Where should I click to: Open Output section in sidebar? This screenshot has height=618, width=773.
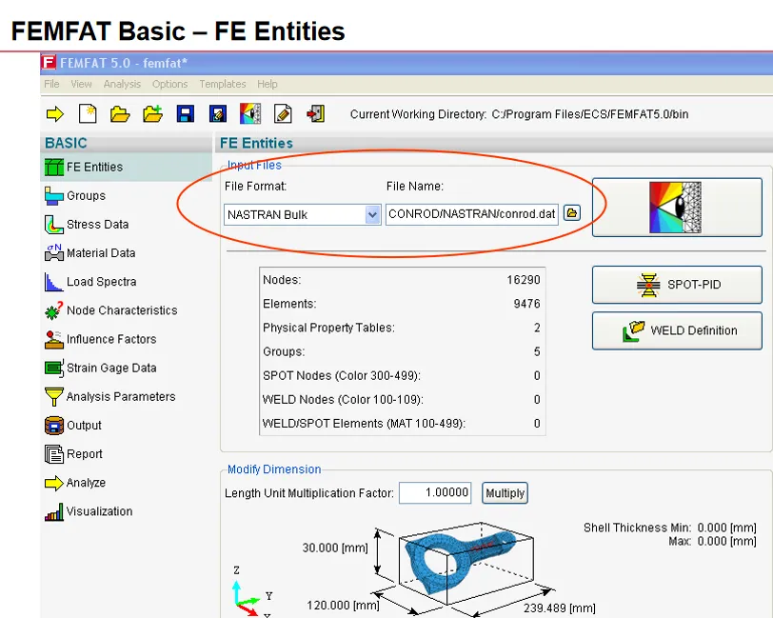tap(73, 425)
